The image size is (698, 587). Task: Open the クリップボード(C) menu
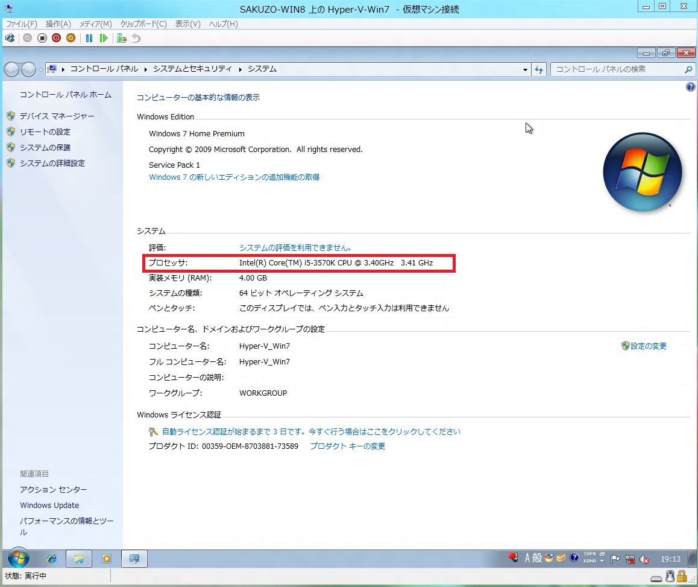click(143, 24)
